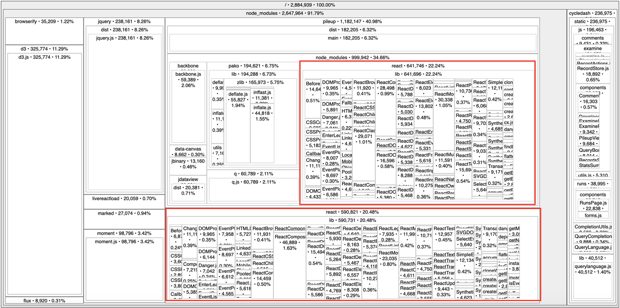Open dist • 182,205 under pileup
This screenshot has height=308, width=620.
(x=352, y=30)
